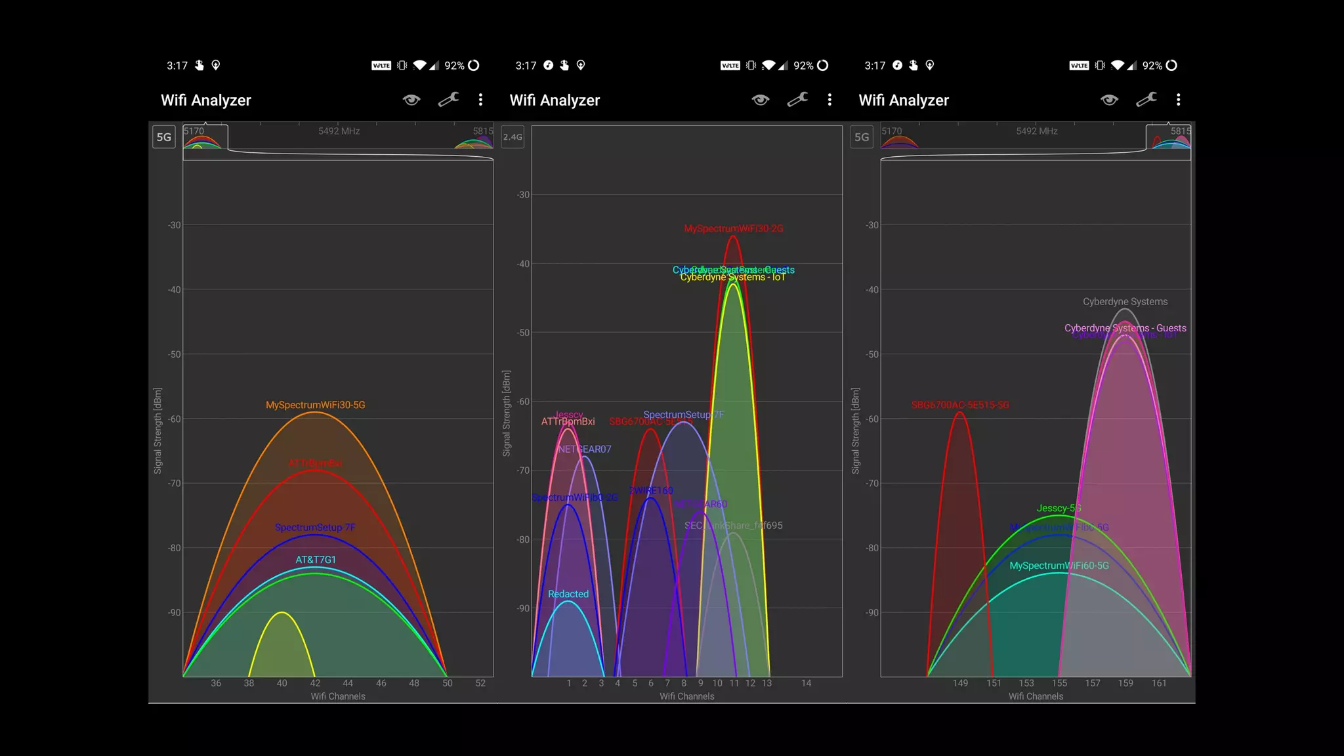Switch the 5G band button in the right screen
This screenshot has height=756, width=1344.
pyautogui.click(x=862, y=137)
